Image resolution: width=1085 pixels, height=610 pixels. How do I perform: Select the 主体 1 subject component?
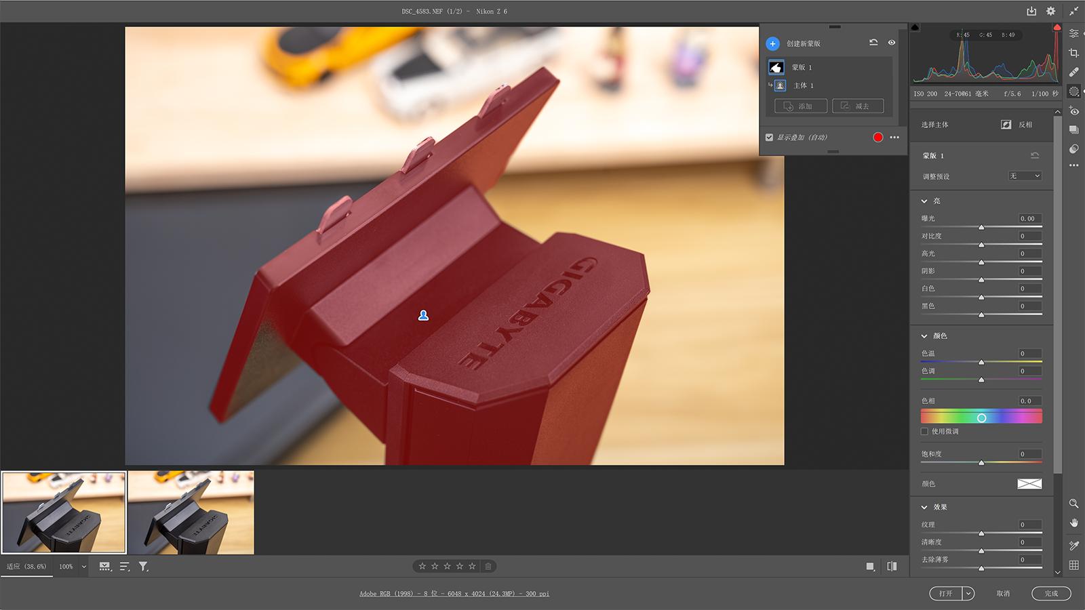tap(803, 85)
